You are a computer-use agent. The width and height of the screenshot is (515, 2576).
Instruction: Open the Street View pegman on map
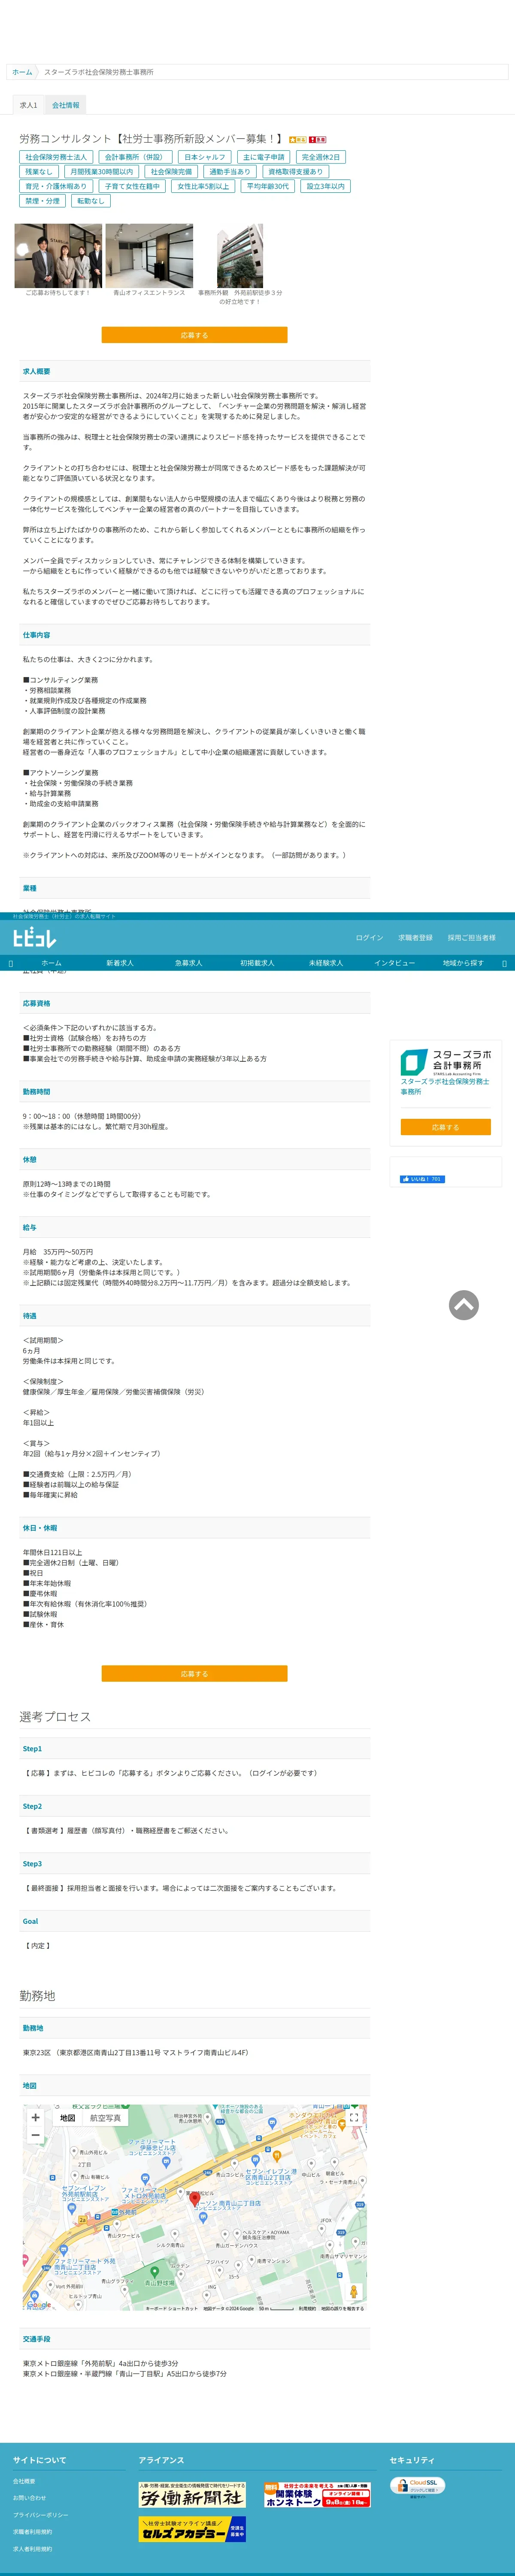click(x=353, y=2291)
